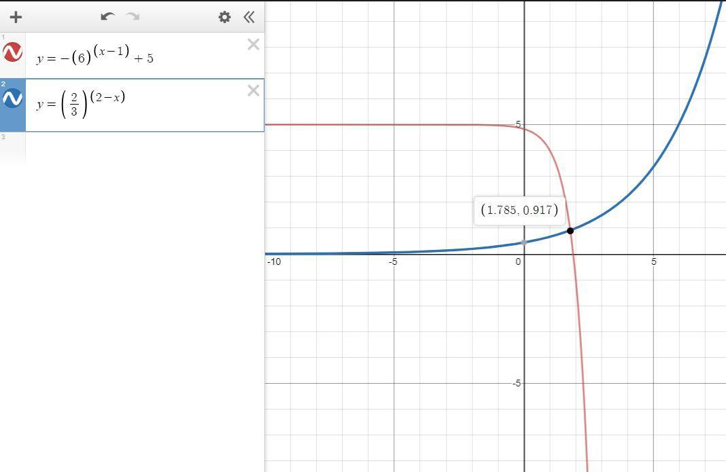
Task: Toggle visibility of blue curve expression 2
Action: click(12, 98)
